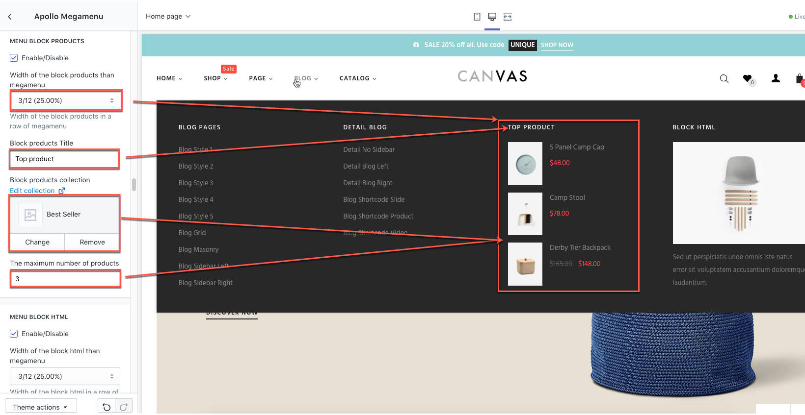Screen dimensions: 805x415
Task: Click the Derby Tier Backpack title
Action: (580, 247)
